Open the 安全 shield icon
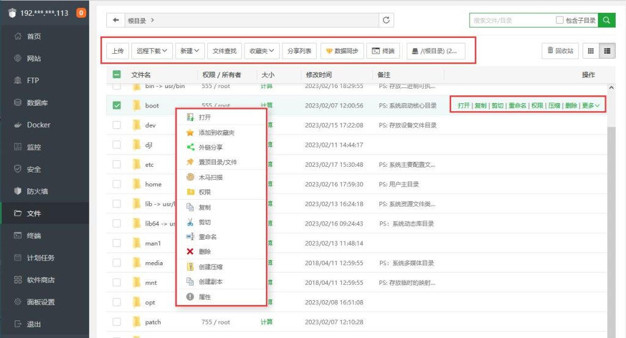 click(x=18, y=169)
